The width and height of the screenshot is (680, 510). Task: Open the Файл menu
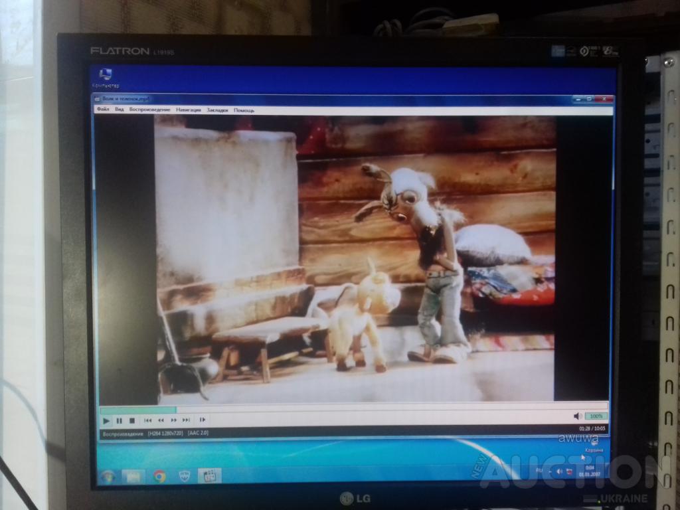click(x=103, y=110)
